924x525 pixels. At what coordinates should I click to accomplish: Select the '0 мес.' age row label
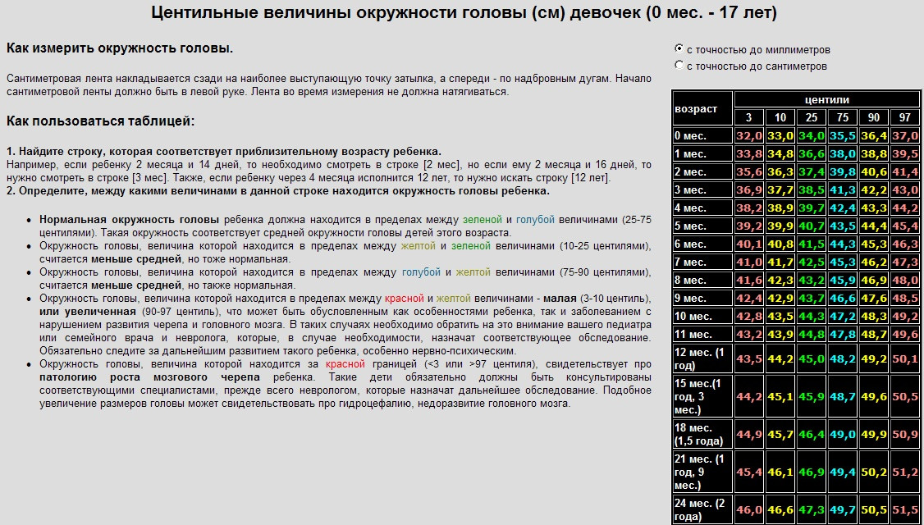click(703, 135)
